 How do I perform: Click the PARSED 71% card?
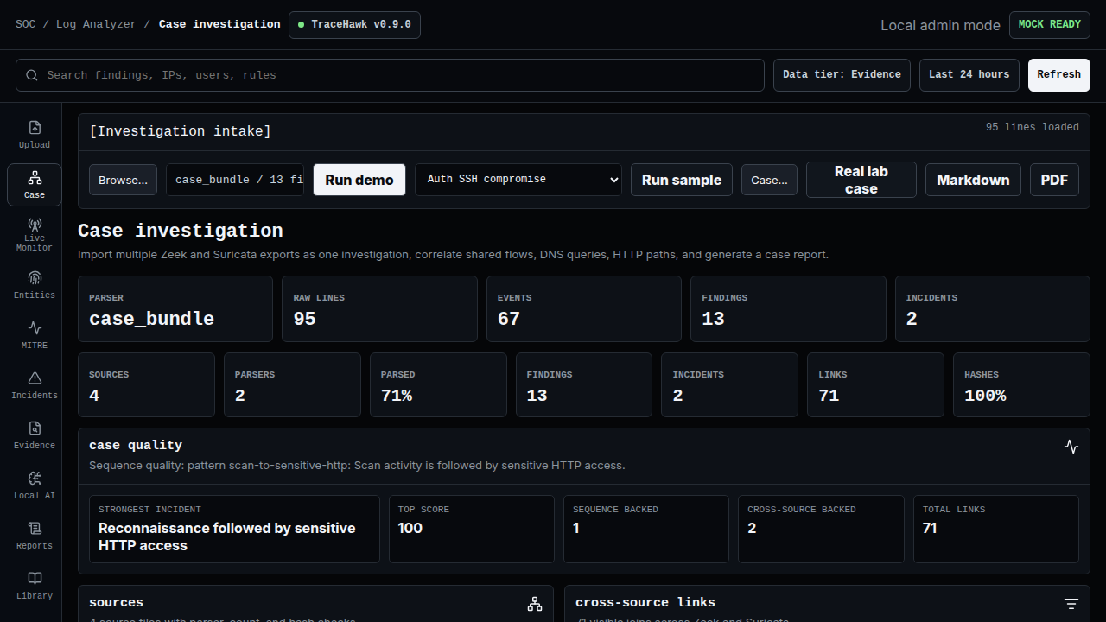coord(438,385)
